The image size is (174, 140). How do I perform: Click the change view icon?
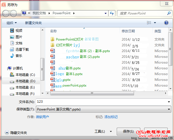point(149,23)
